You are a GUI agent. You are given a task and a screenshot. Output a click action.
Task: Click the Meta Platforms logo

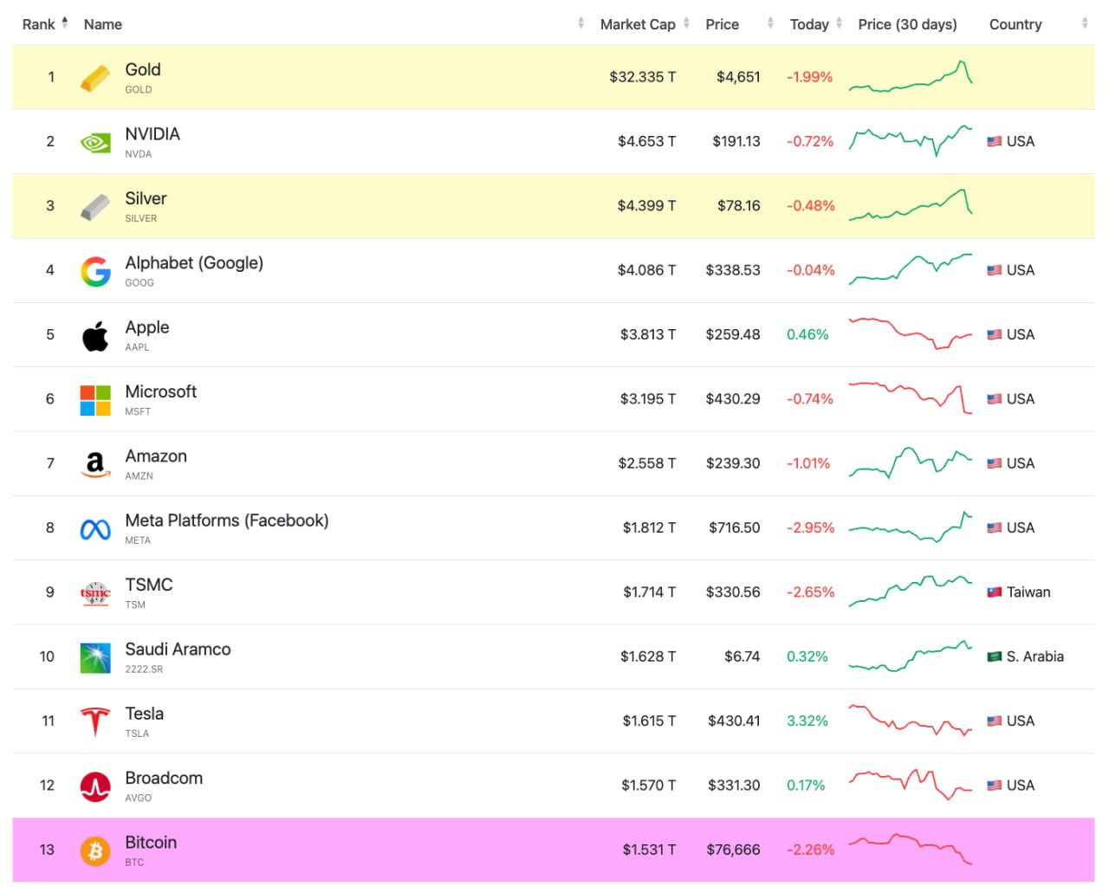[x=95, y=528]
